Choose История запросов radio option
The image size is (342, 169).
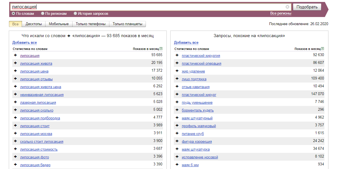pyautogui.click(x=75, y=13)
